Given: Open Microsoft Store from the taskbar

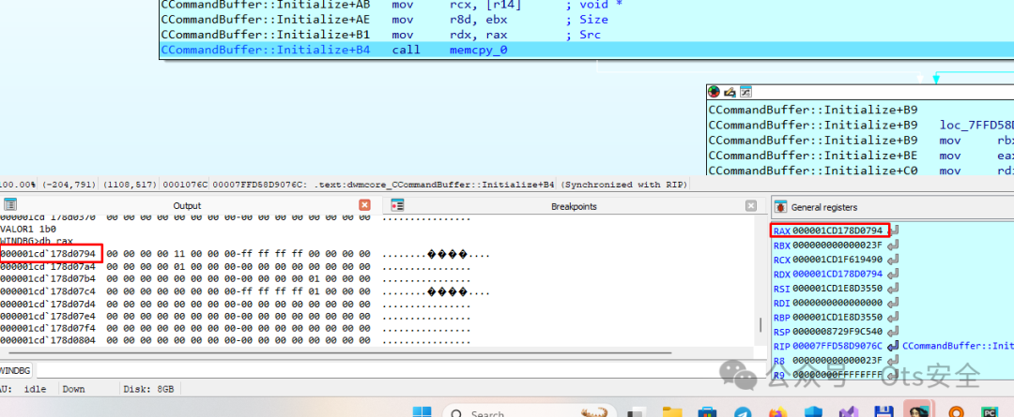Looking at the screenshot, I should (707, 411).
